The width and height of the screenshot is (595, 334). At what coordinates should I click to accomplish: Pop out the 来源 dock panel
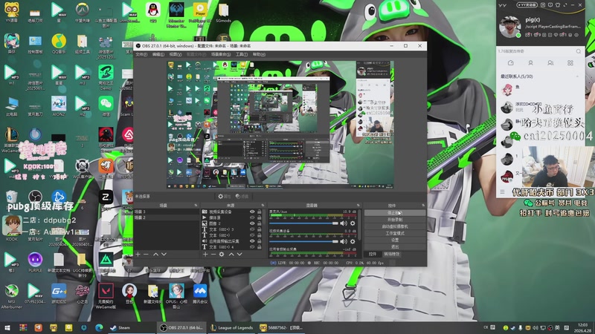click(263, 206)
